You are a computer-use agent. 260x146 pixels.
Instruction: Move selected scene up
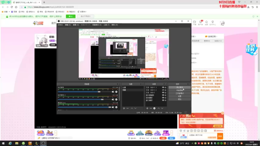[x=132, y=108]
